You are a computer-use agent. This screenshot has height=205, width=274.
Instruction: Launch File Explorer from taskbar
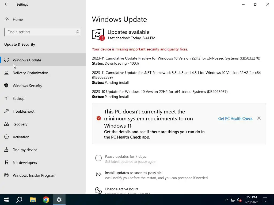(33, 200)
